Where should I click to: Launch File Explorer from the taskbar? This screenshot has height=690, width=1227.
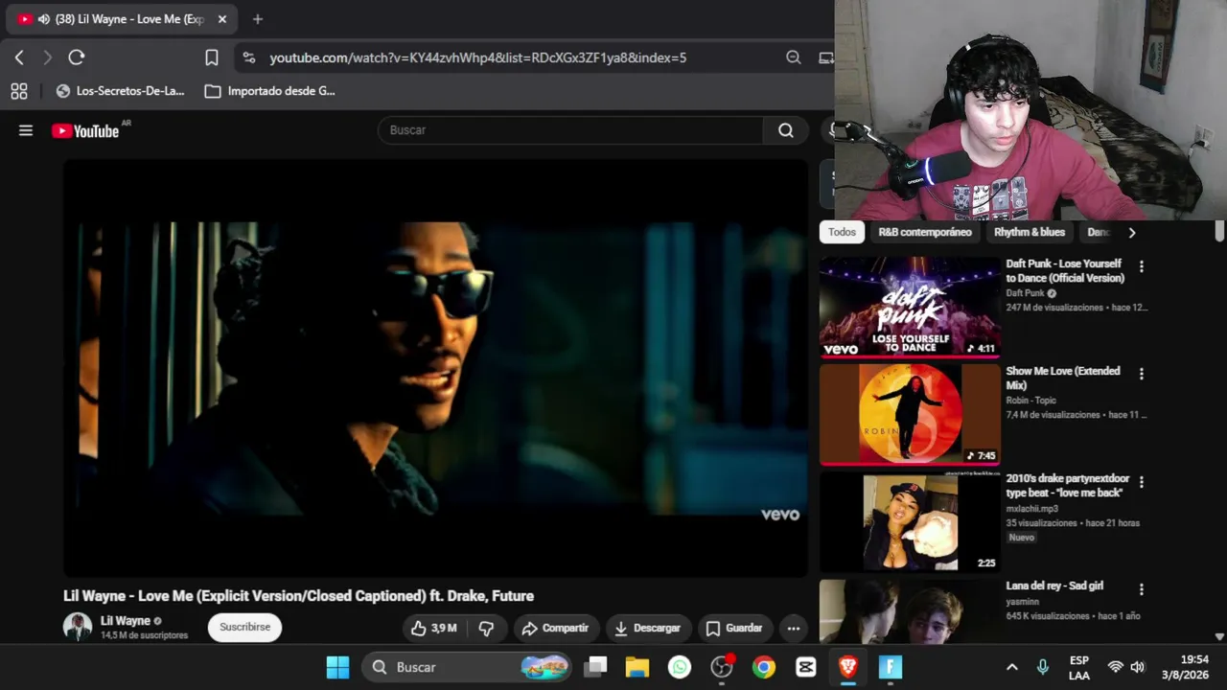(637, 667)
